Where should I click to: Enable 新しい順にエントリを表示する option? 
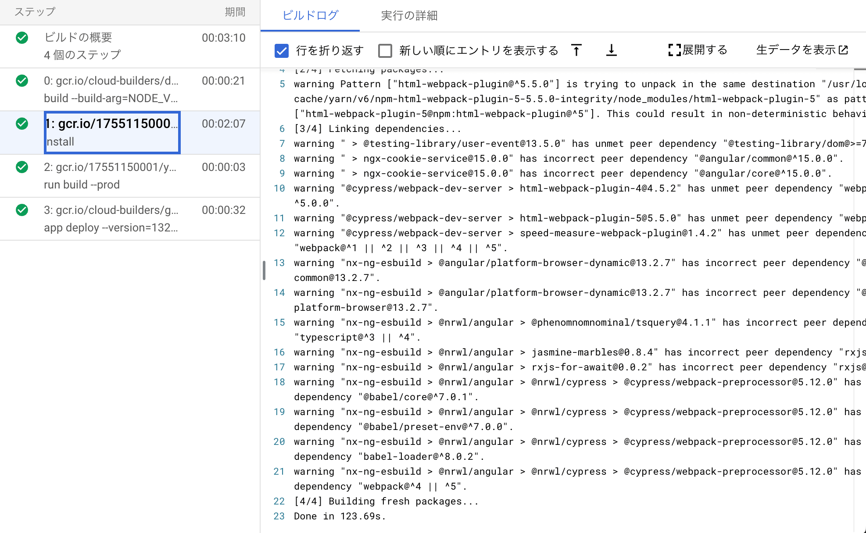click(385, 51)
